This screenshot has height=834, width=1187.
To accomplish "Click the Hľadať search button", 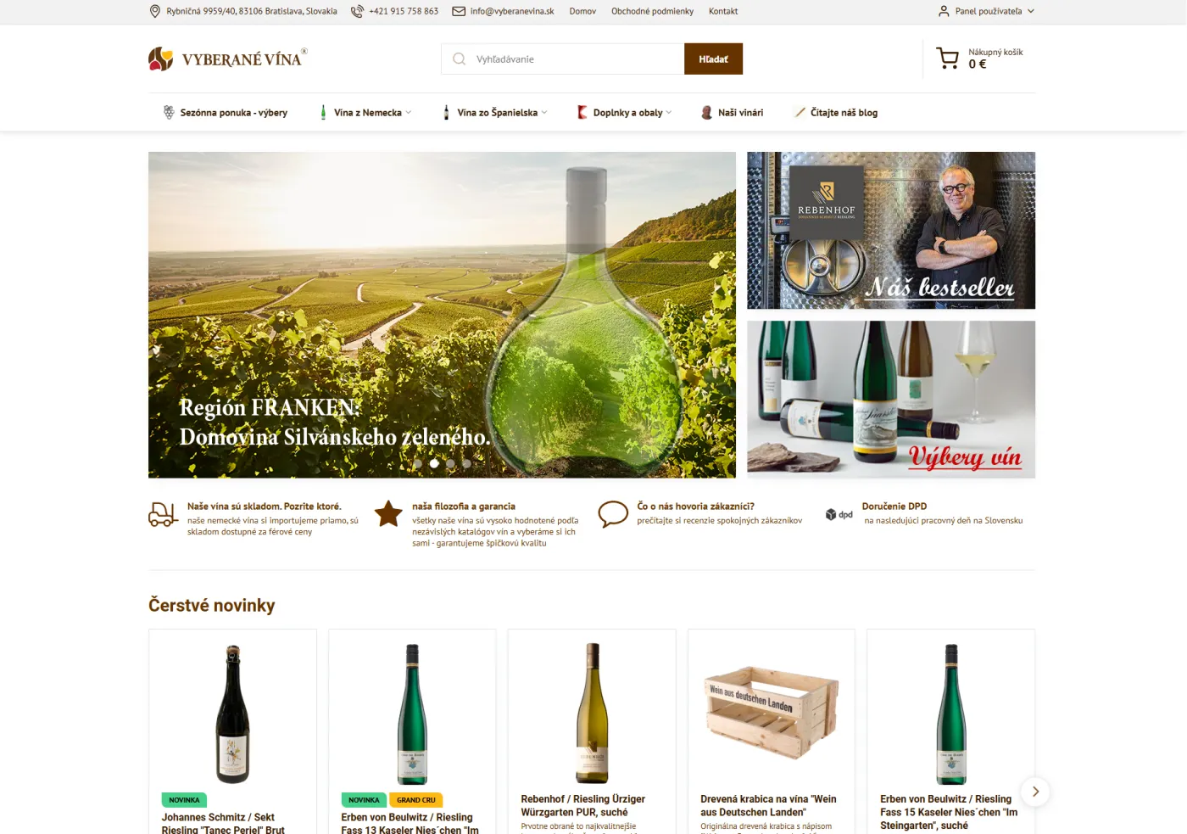I will pos(713,59).
